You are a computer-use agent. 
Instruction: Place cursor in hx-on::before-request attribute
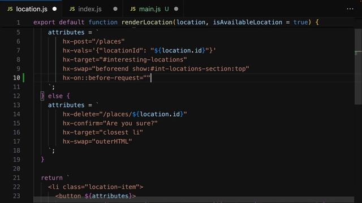[x=106, y=78]
